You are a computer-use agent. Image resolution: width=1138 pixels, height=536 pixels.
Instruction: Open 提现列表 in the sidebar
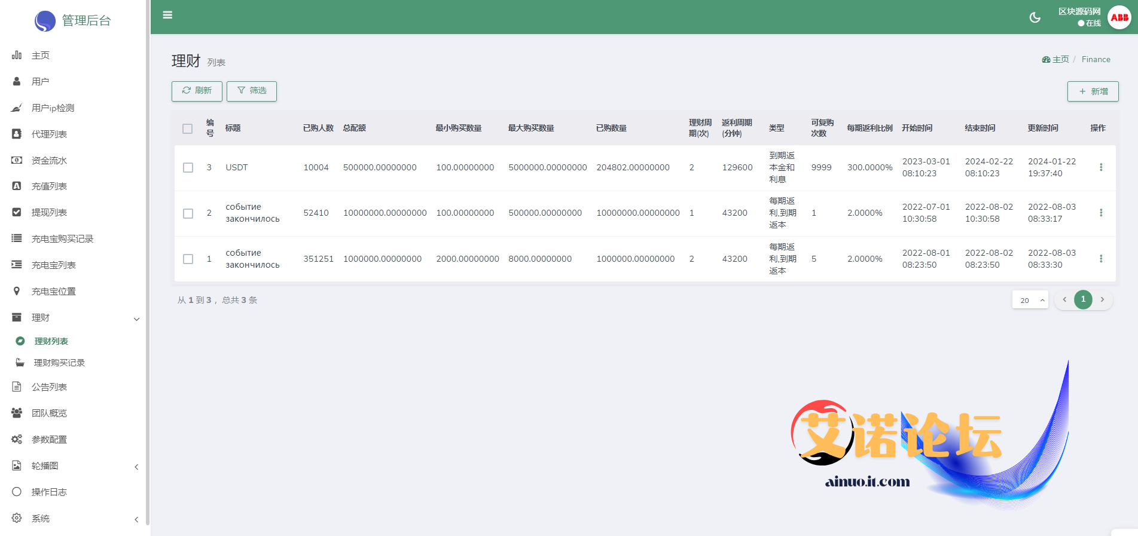pyautogui.click(x=49, y=212)
